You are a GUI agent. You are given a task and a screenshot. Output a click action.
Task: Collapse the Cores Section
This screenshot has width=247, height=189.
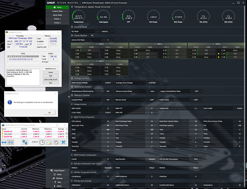coord(72,36)
